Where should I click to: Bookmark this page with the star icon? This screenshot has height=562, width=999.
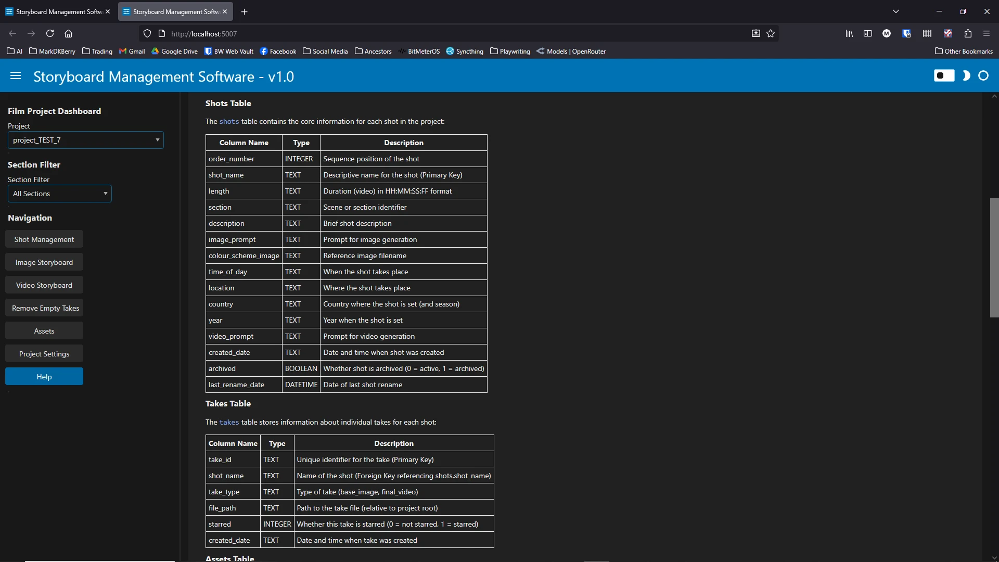point(771,33)
